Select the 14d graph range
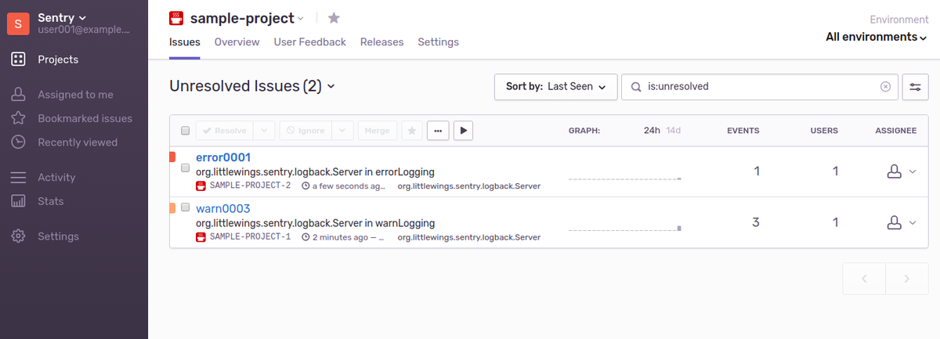 673,131
